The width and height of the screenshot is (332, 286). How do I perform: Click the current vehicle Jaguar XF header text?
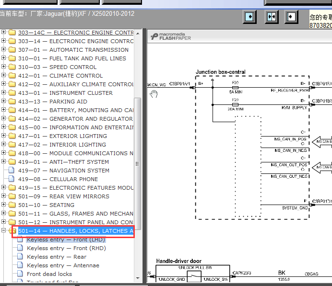(67, 14)
